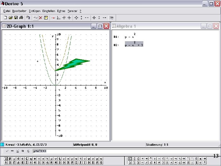Insert uppercase Greek letter Pi

(x=68, y=163)
